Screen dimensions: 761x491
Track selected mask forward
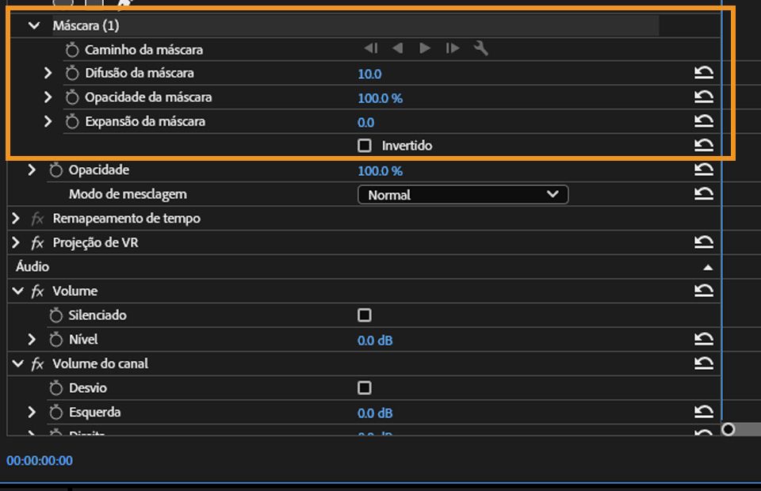[425, 48]
